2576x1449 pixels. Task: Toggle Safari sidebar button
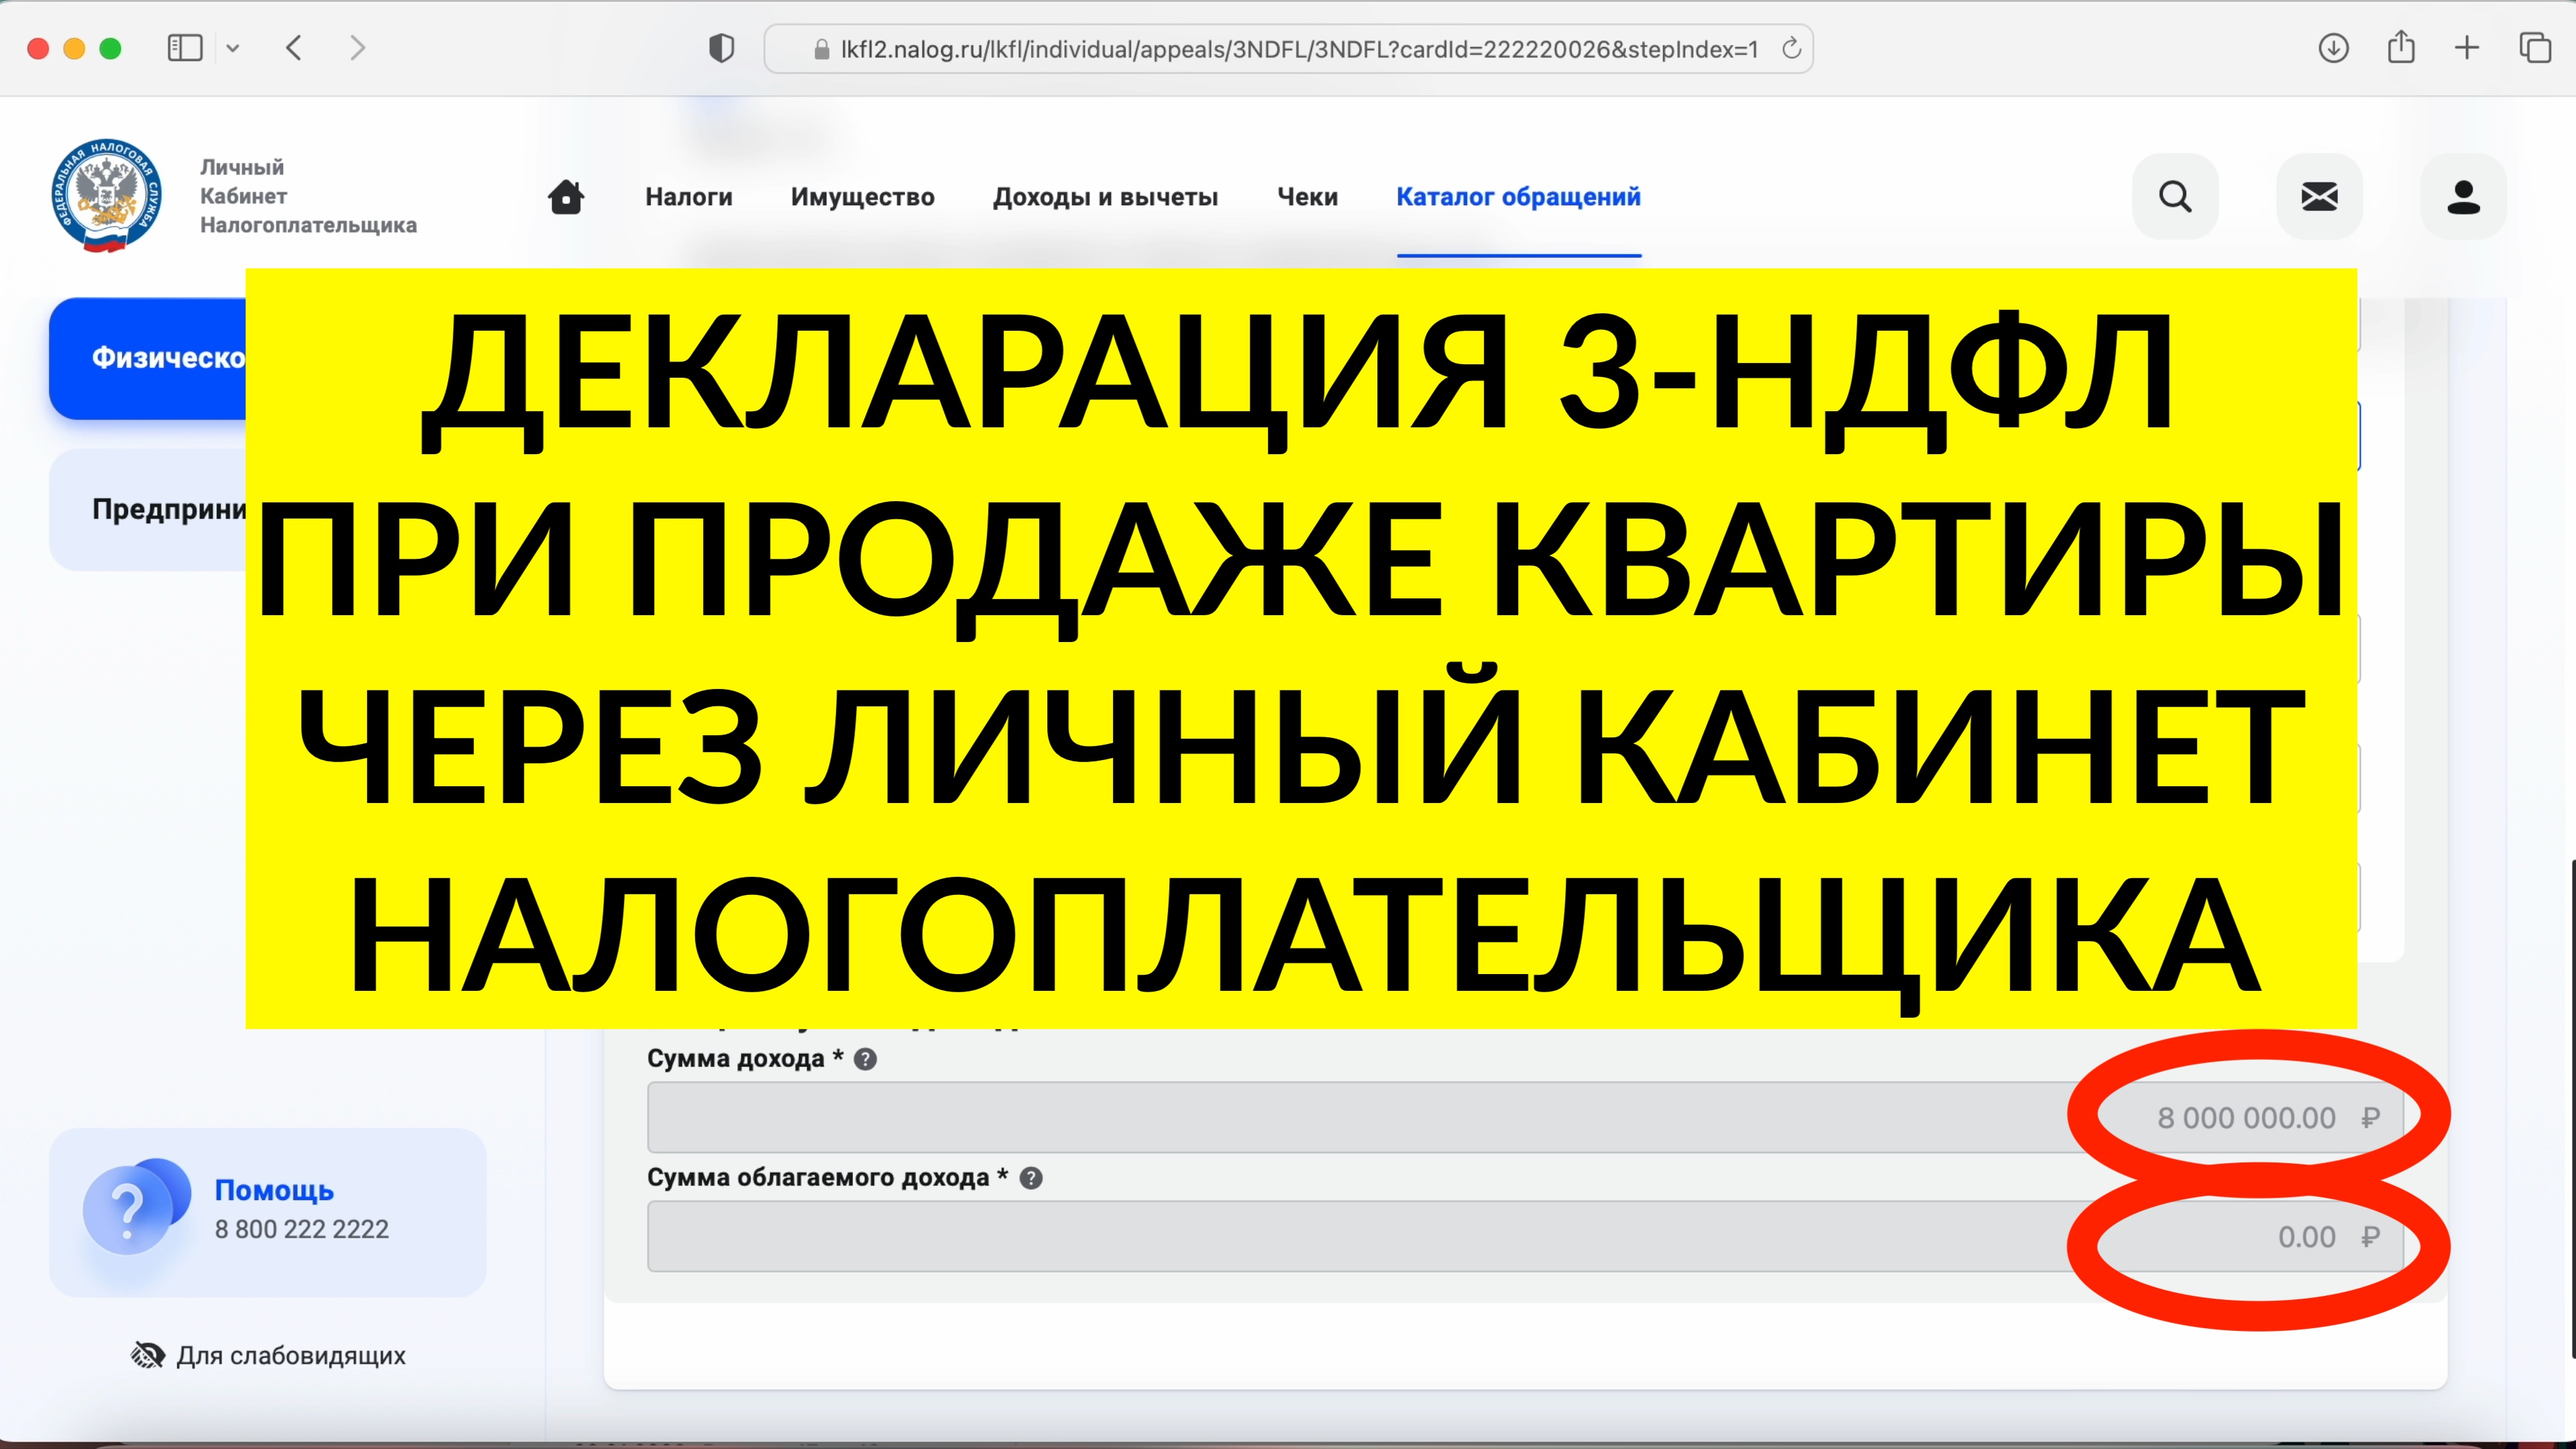(185, 48)
